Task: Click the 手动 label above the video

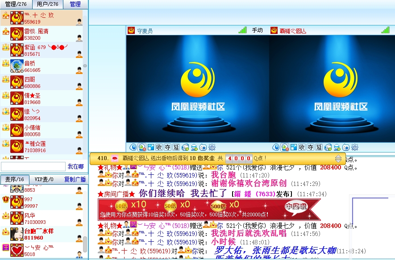Action: tap(257, 30)
